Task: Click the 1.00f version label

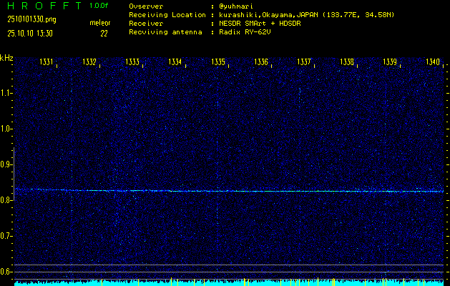Action: (x=99, y=6)
